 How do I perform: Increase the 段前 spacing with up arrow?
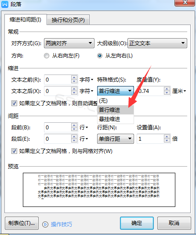tap(74, 125)
